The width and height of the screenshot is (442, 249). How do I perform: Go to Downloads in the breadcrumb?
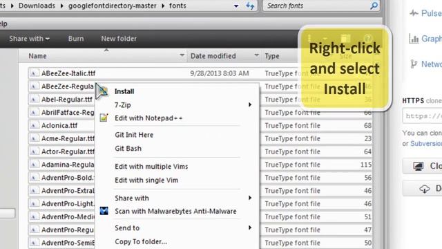[x=37, y=6]
